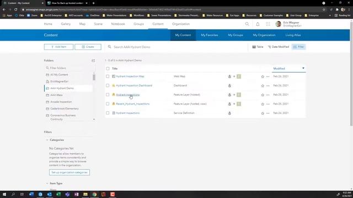Open more options for Hydrant Inspections service definition

pos(268,113)
